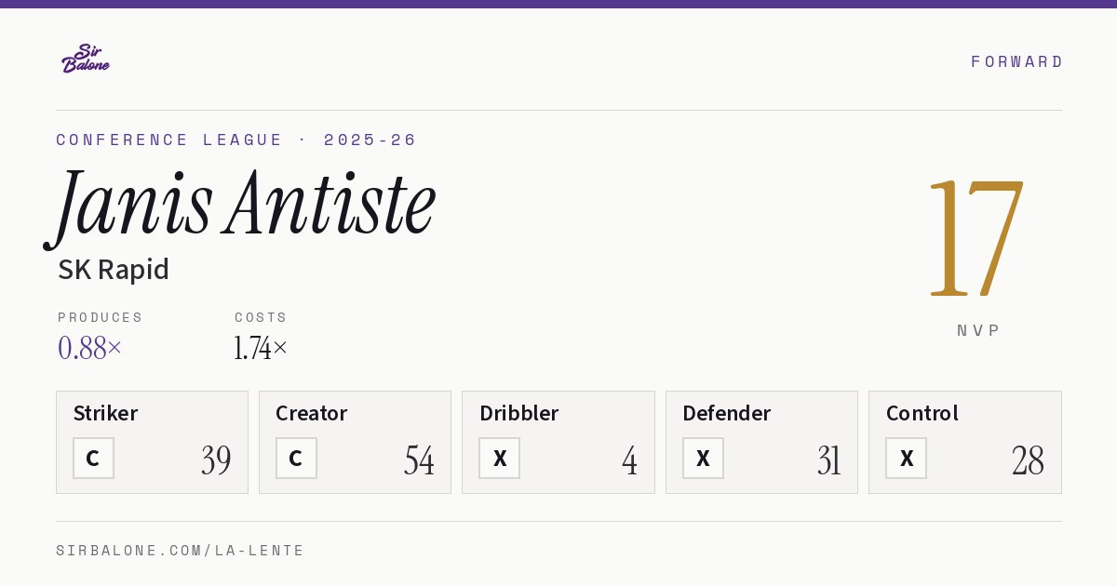Click the NVP label under the score
This screenshot has width=1117, height=586.
(979, 330)
